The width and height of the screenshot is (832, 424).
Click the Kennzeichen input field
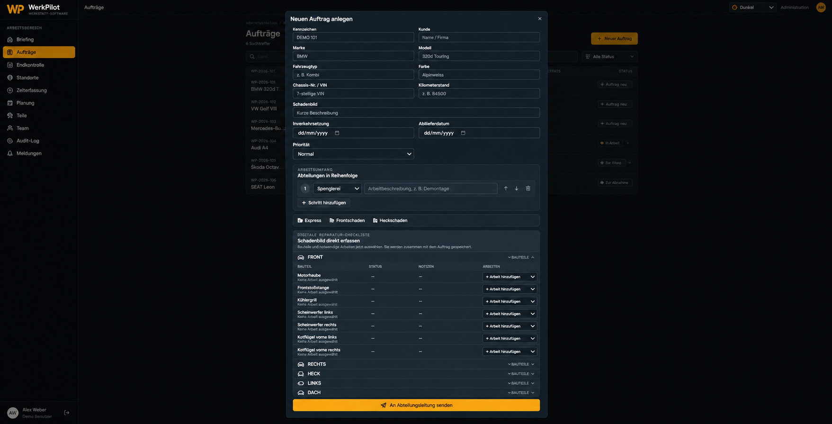(353, 37)
